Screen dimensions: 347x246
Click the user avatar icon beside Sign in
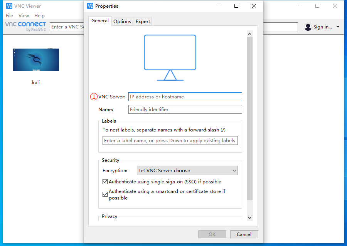[308, 27]
